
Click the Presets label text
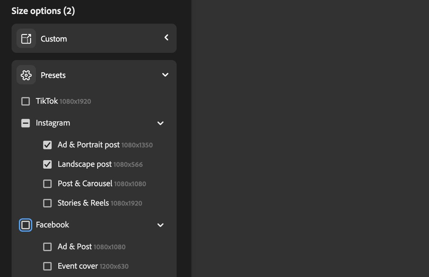point(53,75)
